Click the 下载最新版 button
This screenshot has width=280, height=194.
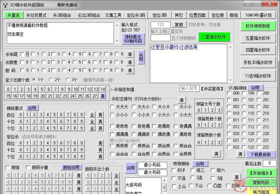[261, 154]
